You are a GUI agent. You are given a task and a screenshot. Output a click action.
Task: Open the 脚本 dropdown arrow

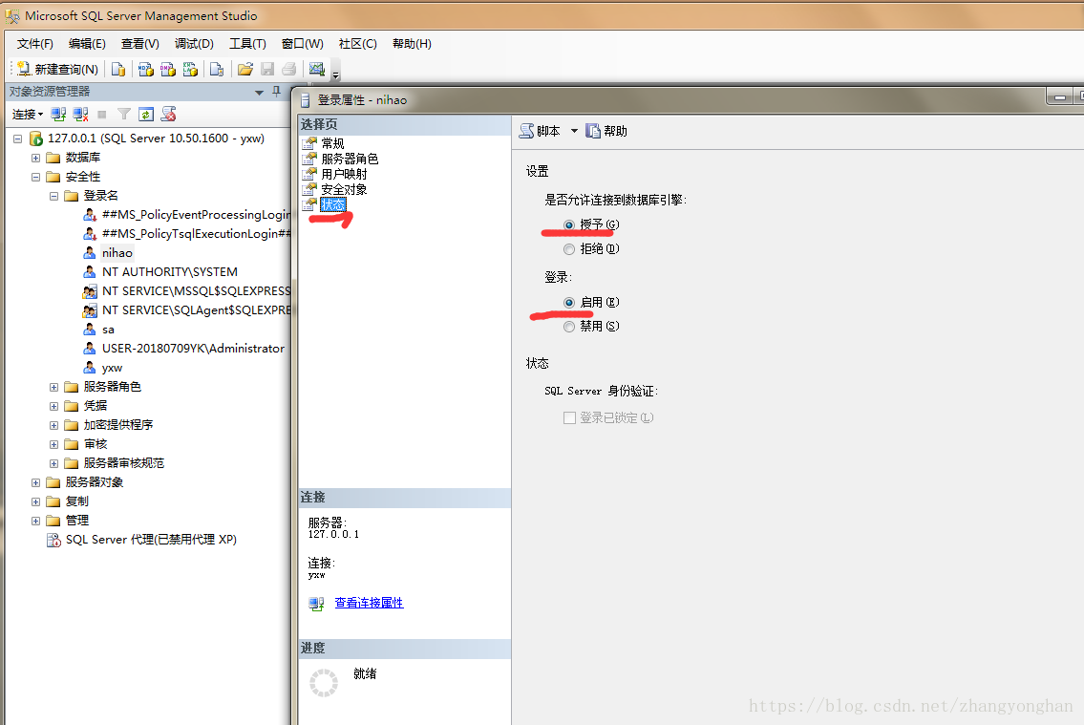click(x=574, y=131)
